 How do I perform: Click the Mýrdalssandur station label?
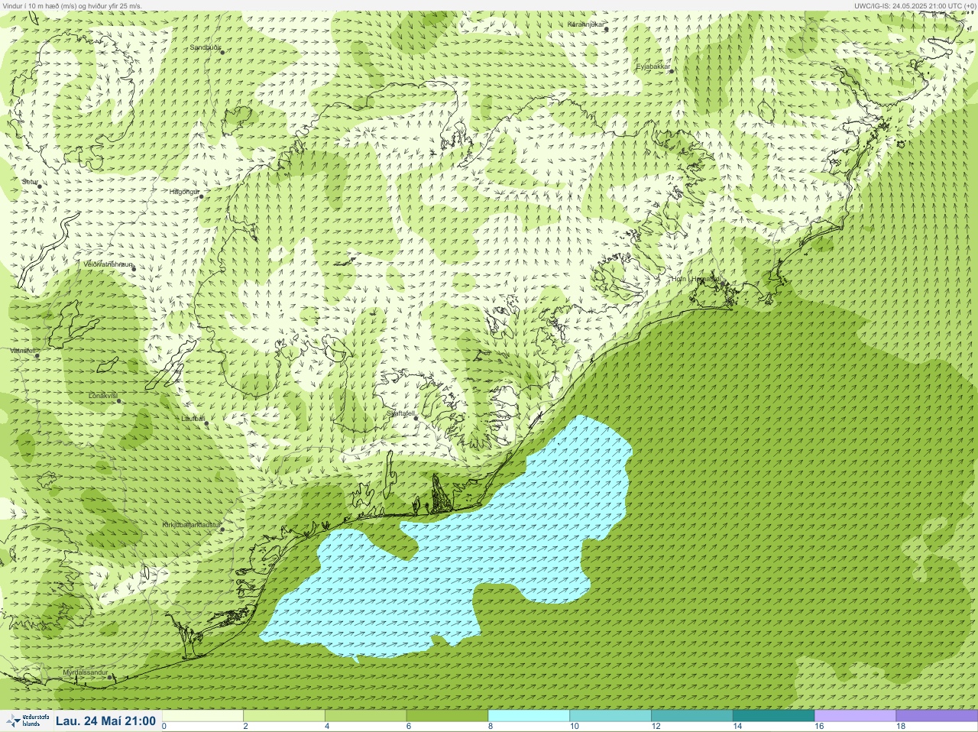click(85, 672)
